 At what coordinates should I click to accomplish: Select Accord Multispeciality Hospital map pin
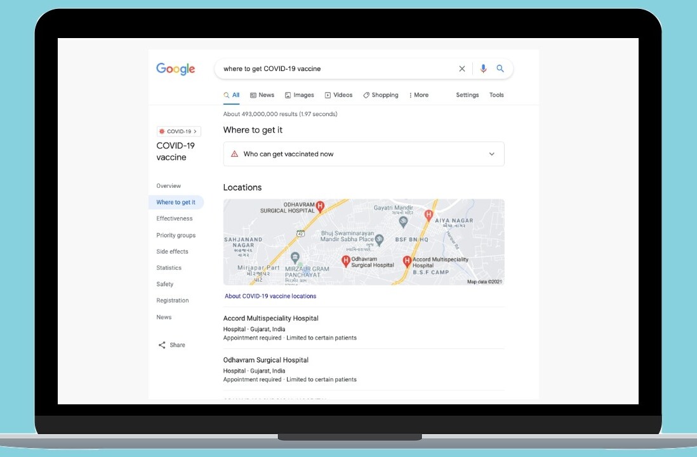pos(408,261)
